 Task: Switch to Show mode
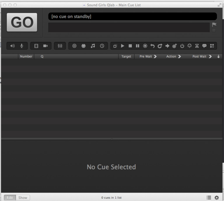pyautogui.click(x=23, y=198)
